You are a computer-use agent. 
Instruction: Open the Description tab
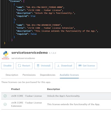(x=12, y=75)
